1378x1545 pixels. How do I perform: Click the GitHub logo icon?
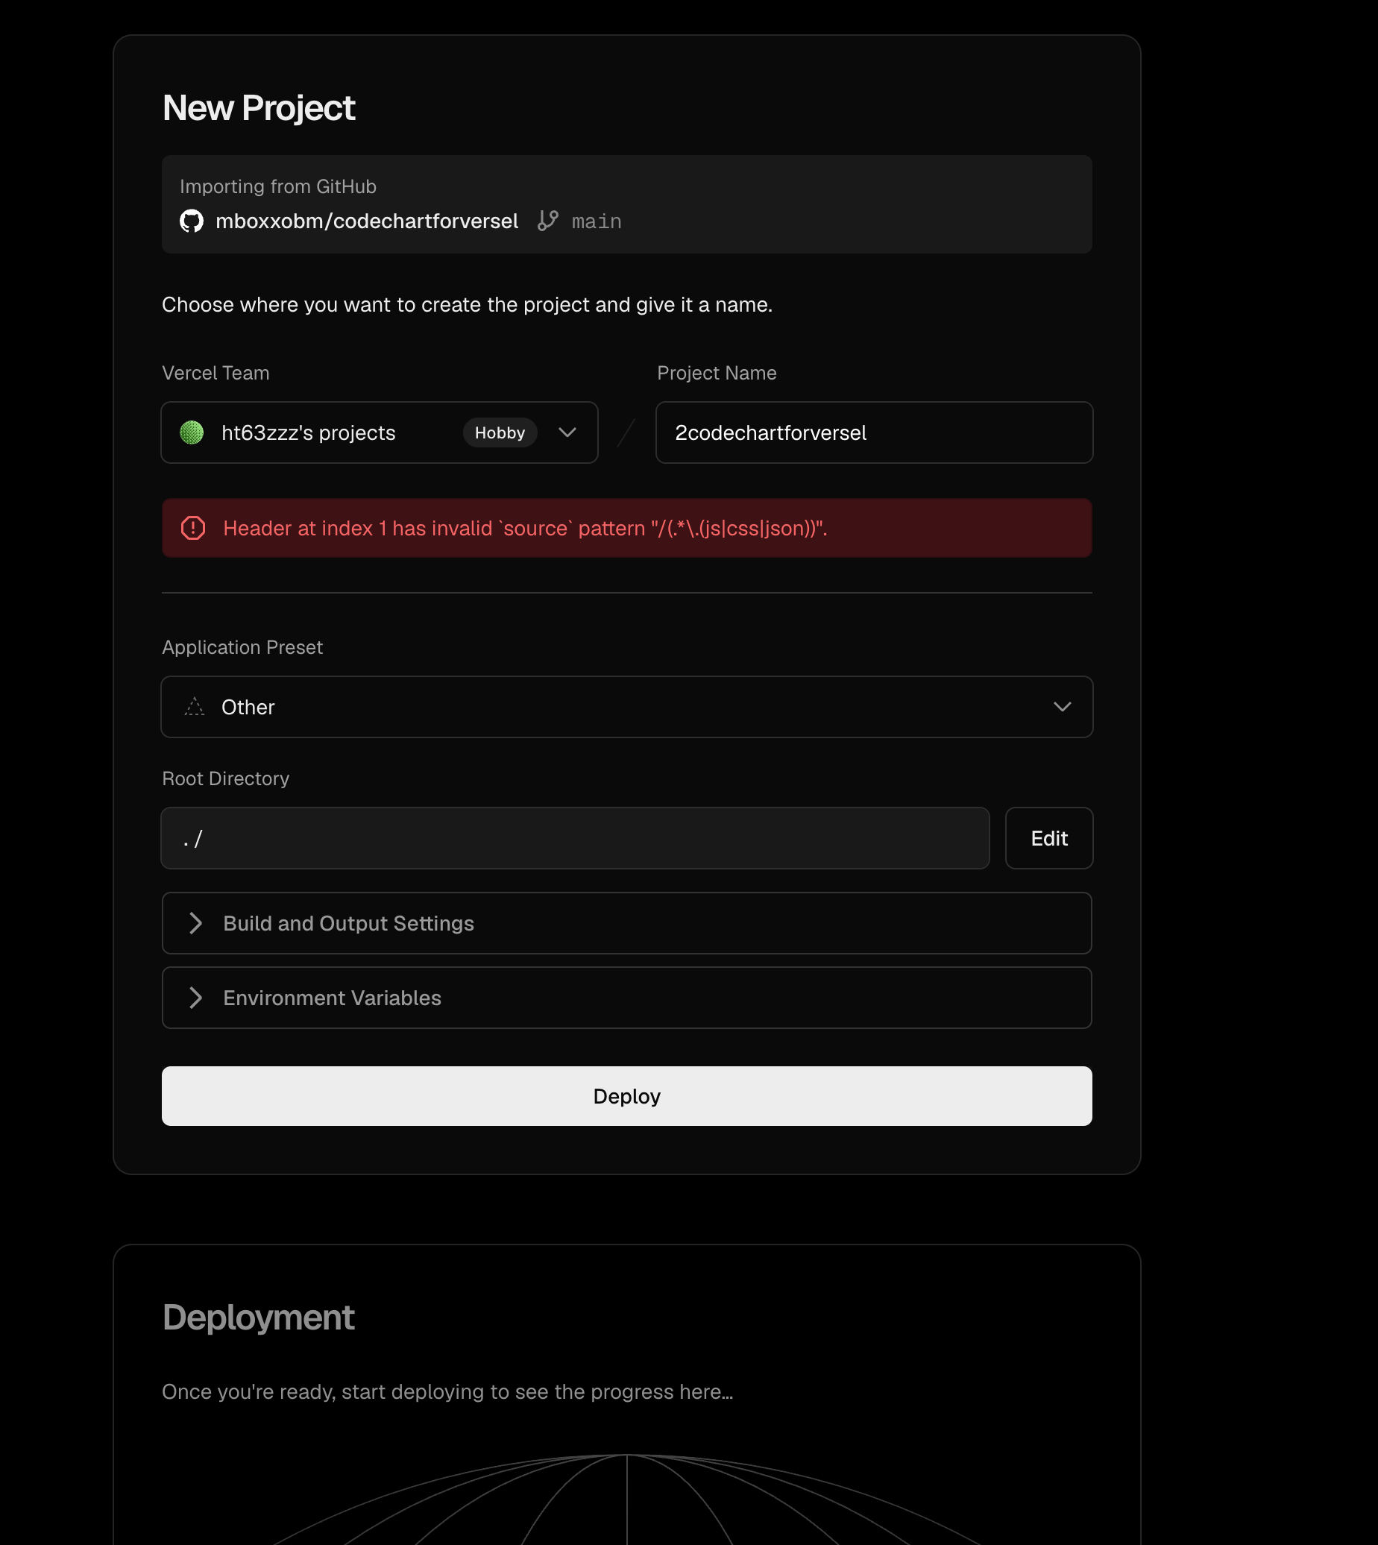(192, 221)
